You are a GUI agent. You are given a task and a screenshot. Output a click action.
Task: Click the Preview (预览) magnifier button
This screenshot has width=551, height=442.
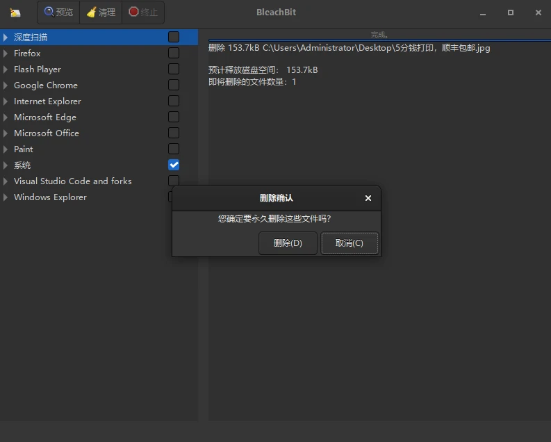pos(58,13)
